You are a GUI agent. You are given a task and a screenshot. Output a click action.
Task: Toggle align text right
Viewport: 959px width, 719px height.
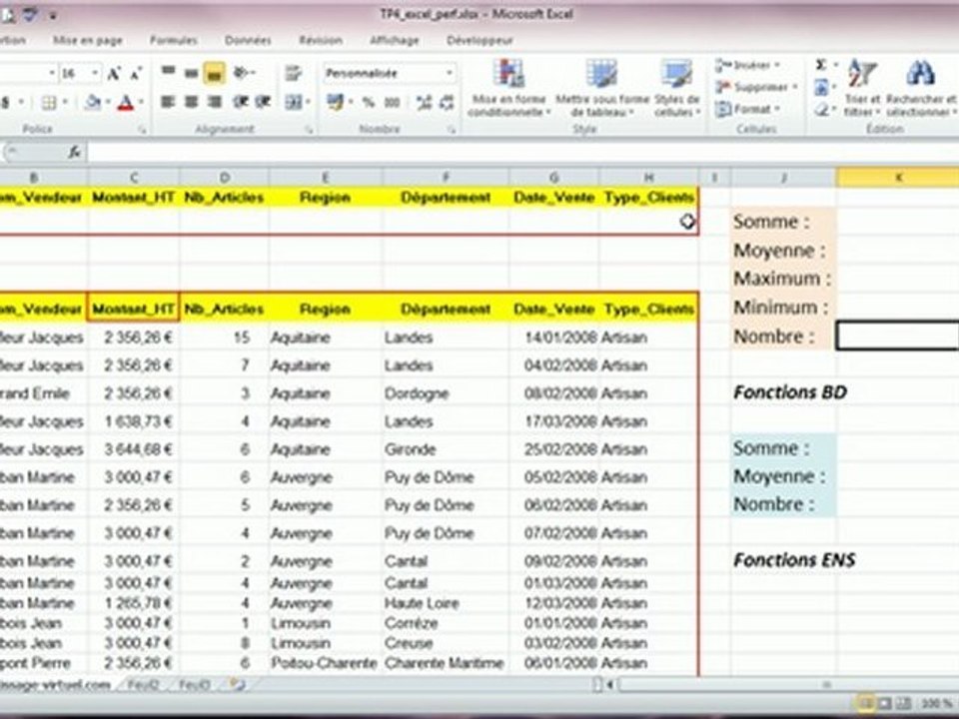pos(214,102)
